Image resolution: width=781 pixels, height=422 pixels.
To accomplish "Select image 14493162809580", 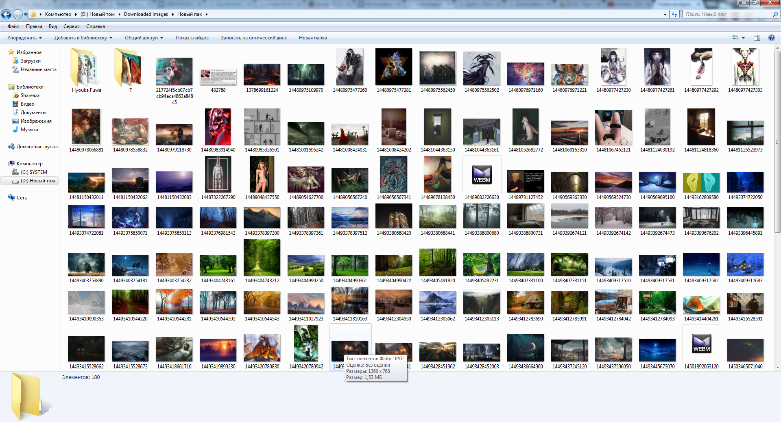I will (701, 182).
